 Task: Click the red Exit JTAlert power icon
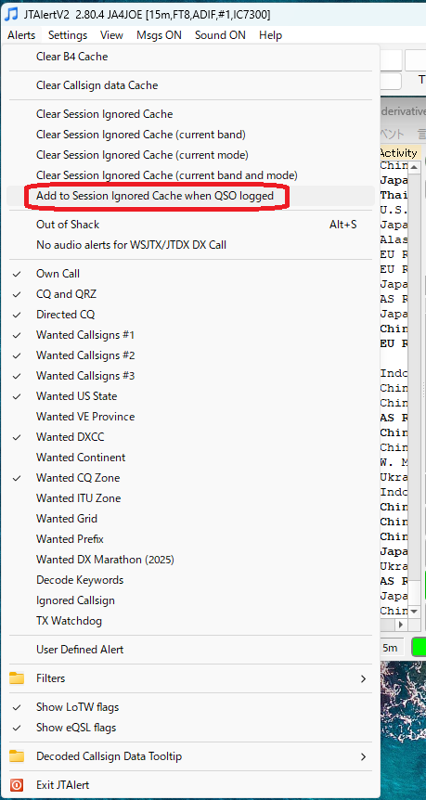[17, 785]
